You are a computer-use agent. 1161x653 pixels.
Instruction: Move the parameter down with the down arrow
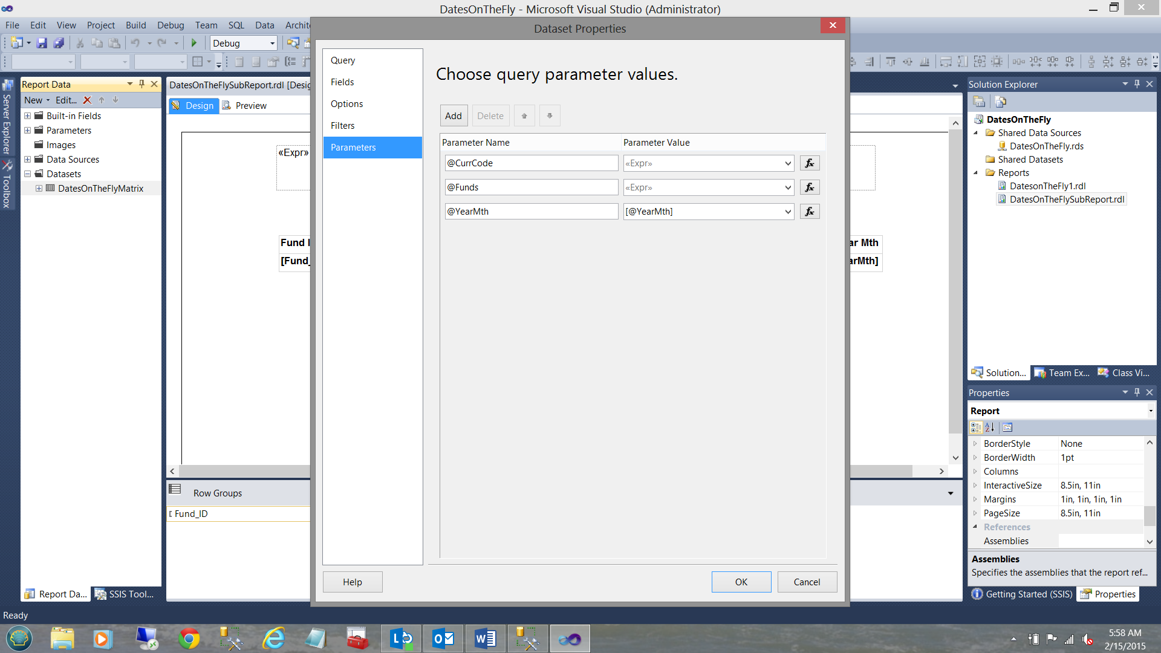[550, 116]
